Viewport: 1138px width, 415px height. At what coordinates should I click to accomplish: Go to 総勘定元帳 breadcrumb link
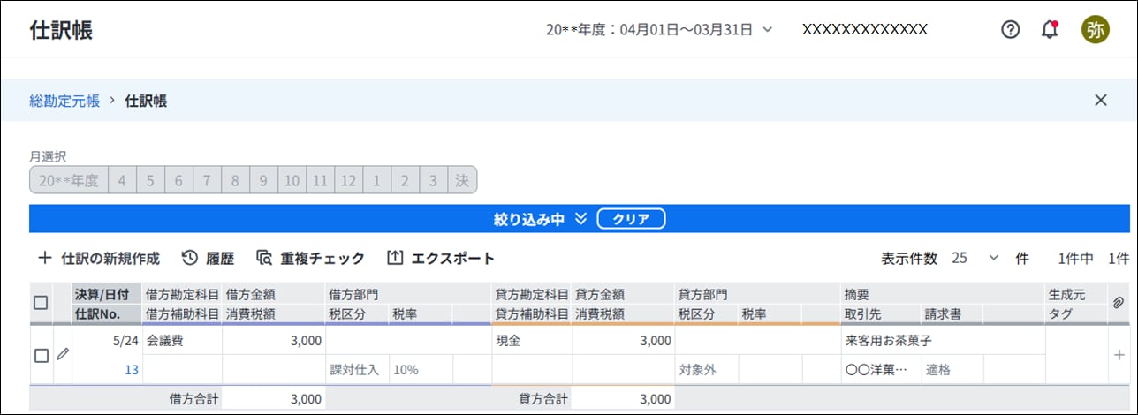[x=64, y=101]
